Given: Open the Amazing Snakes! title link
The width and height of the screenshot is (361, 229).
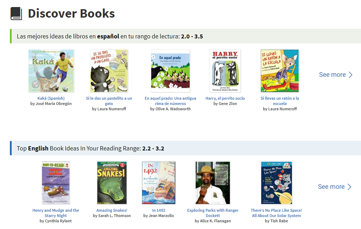Looking at the screenshot, I should tap(112, 210).
